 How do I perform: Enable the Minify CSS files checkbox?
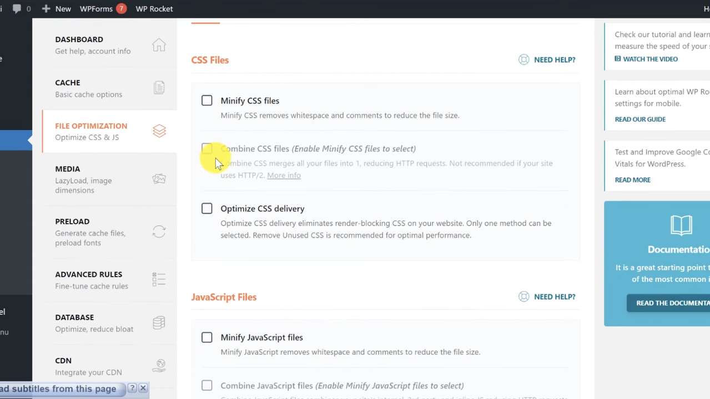pyautogui.click(x=207, y=100)
